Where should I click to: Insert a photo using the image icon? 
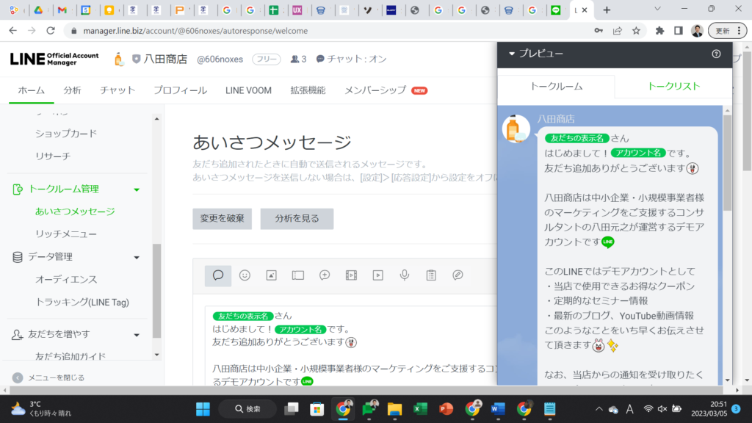click(x=272, y=275)
